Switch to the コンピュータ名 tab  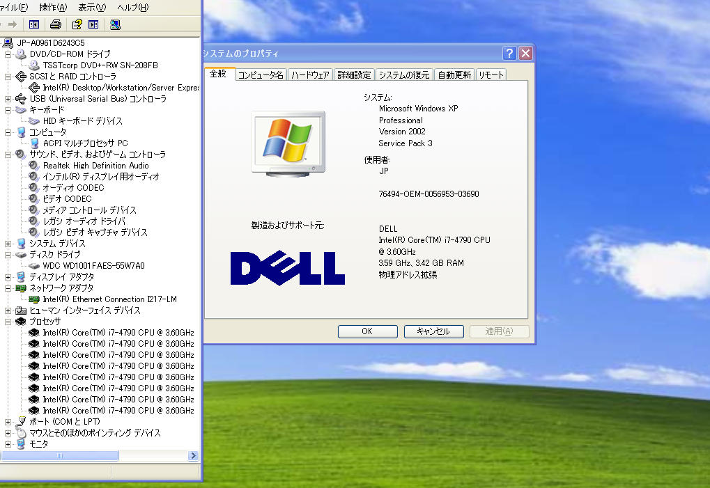[x=261, y=74]
